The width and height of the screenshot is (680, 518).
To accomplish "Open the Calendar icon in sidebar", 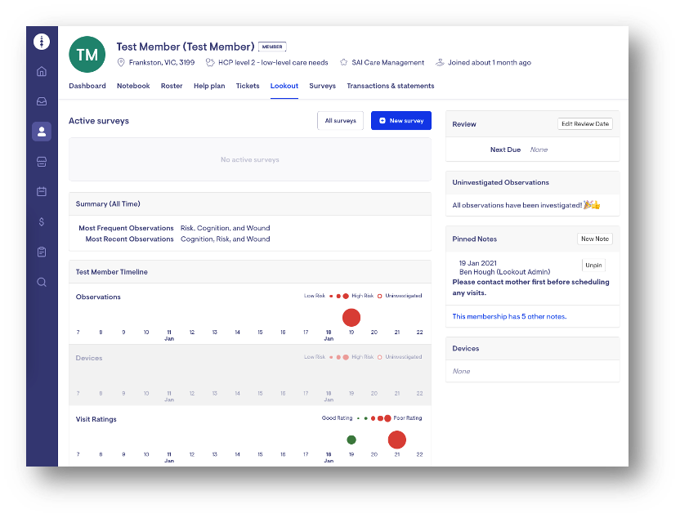I will coord(42,191).
